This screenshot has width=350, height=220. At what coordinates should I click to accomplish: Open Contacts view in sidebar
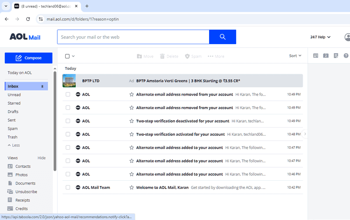click(19, 166)
